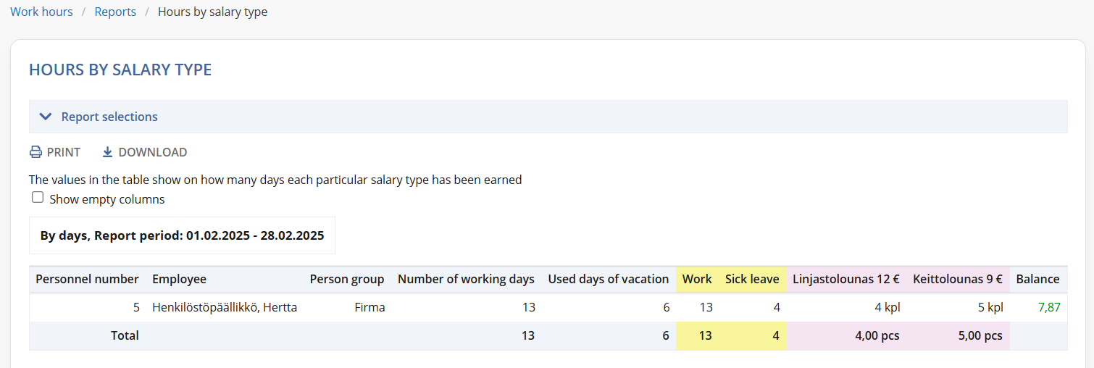
Task: Click the printer icon next to PRINT
Action: pos(36,152)
